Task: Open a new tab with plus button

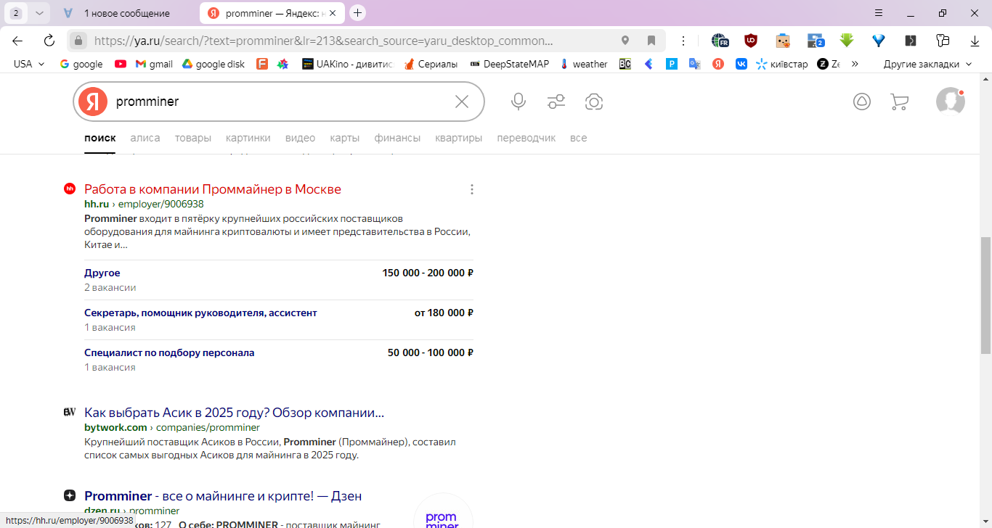Action: pyautogui.click(x=357, y=13)
